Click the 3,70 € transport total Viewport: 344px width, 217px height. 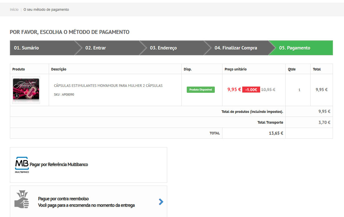[x=324, y=123]
